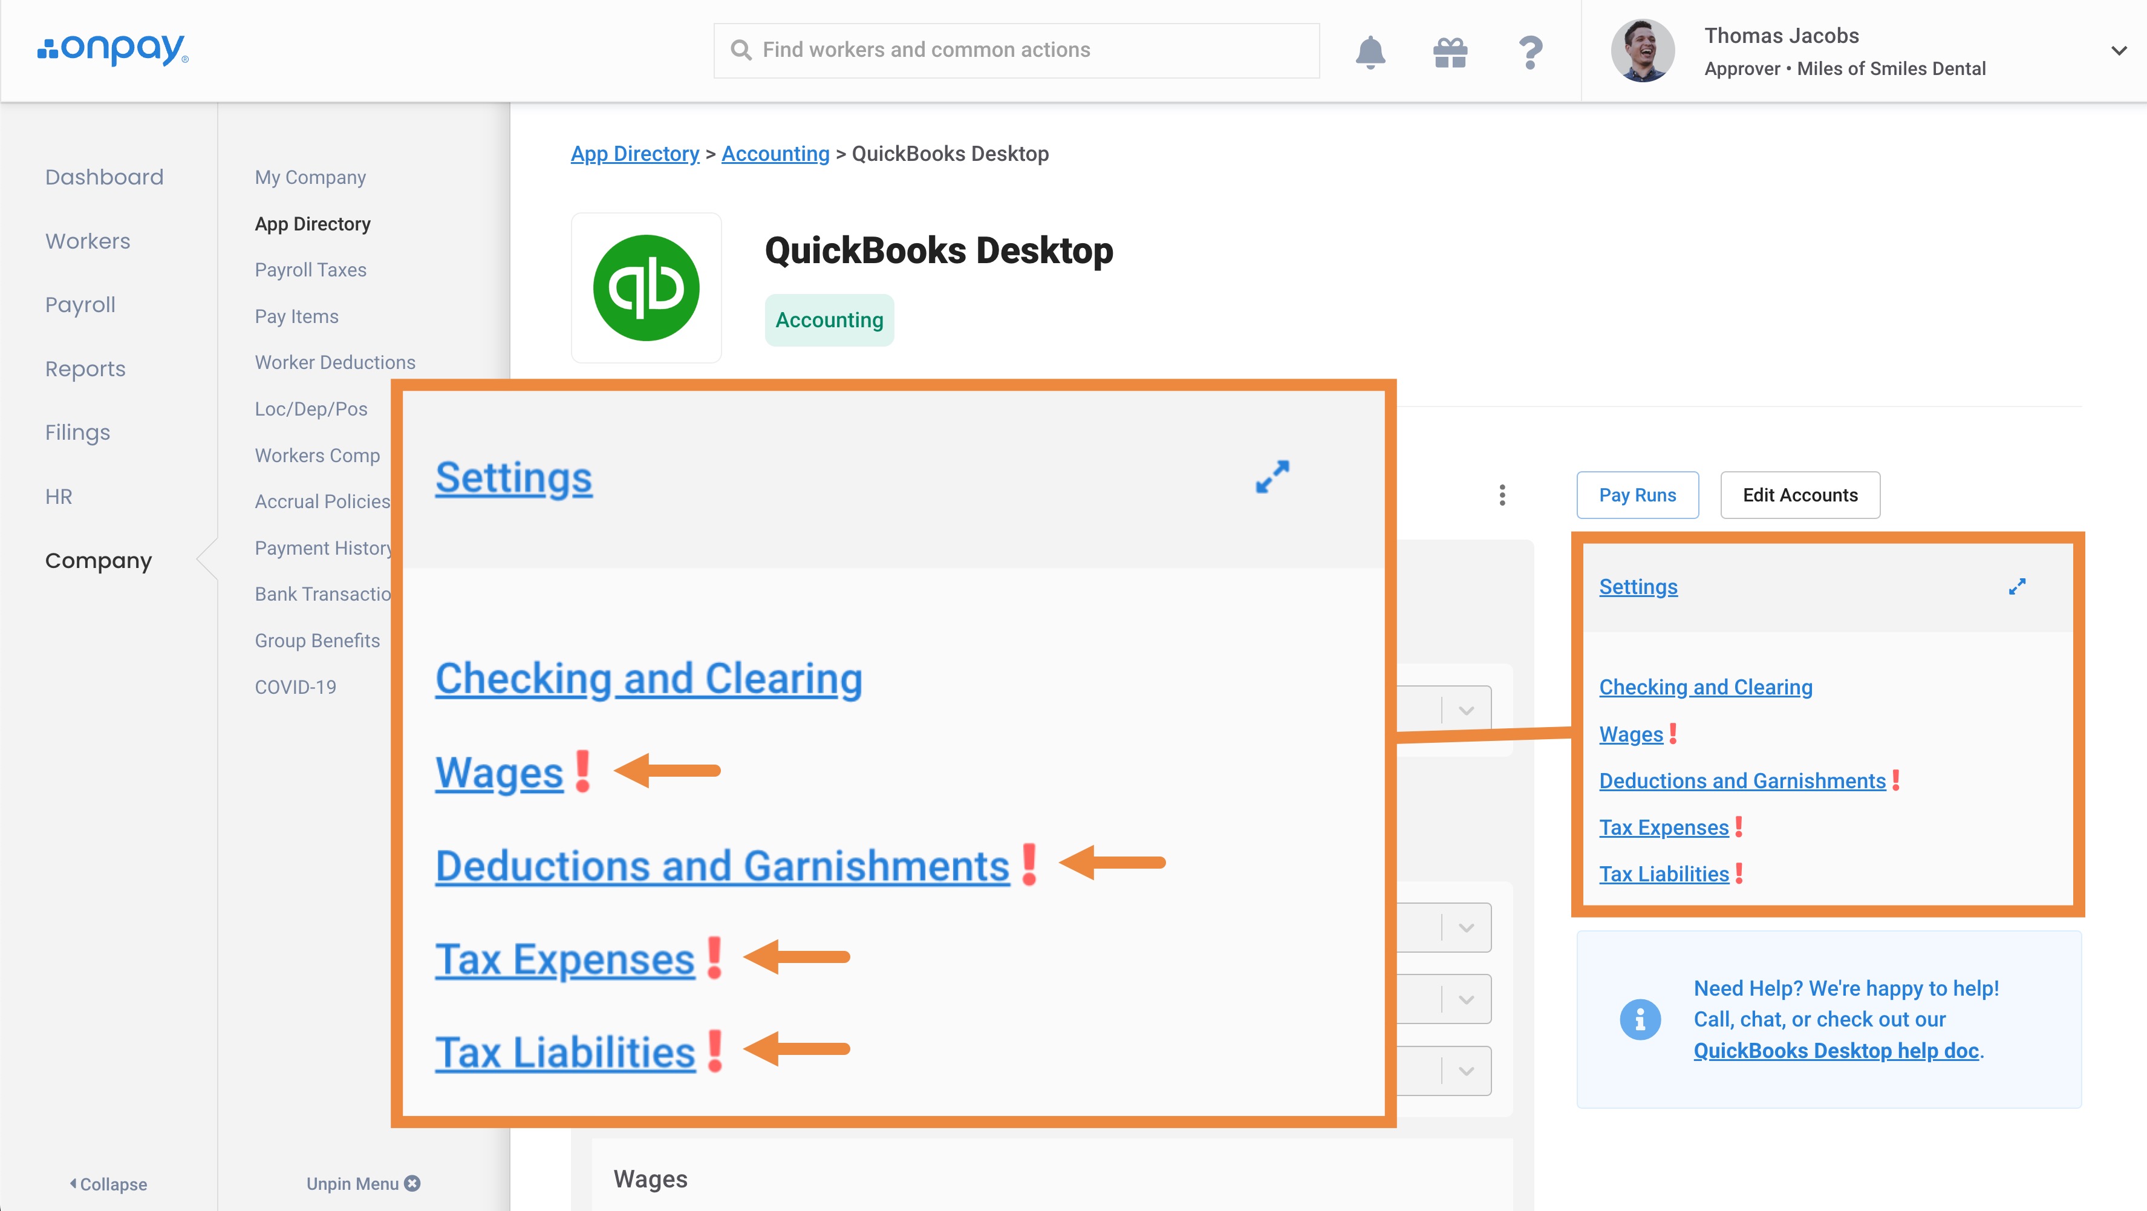Image resolution: width=2147 pixels, height=1211 pixels.
Task: Click the green Accounting category tag
Action: (829, 320)
